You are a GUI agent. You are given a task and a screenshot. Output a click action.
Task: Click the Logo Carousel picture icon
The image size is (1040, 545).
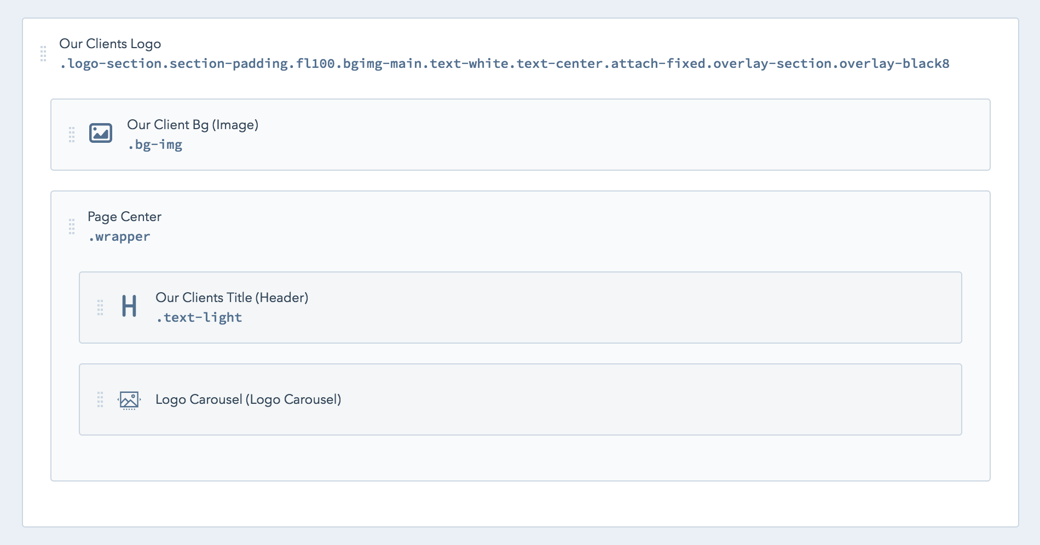coord(129,400)
